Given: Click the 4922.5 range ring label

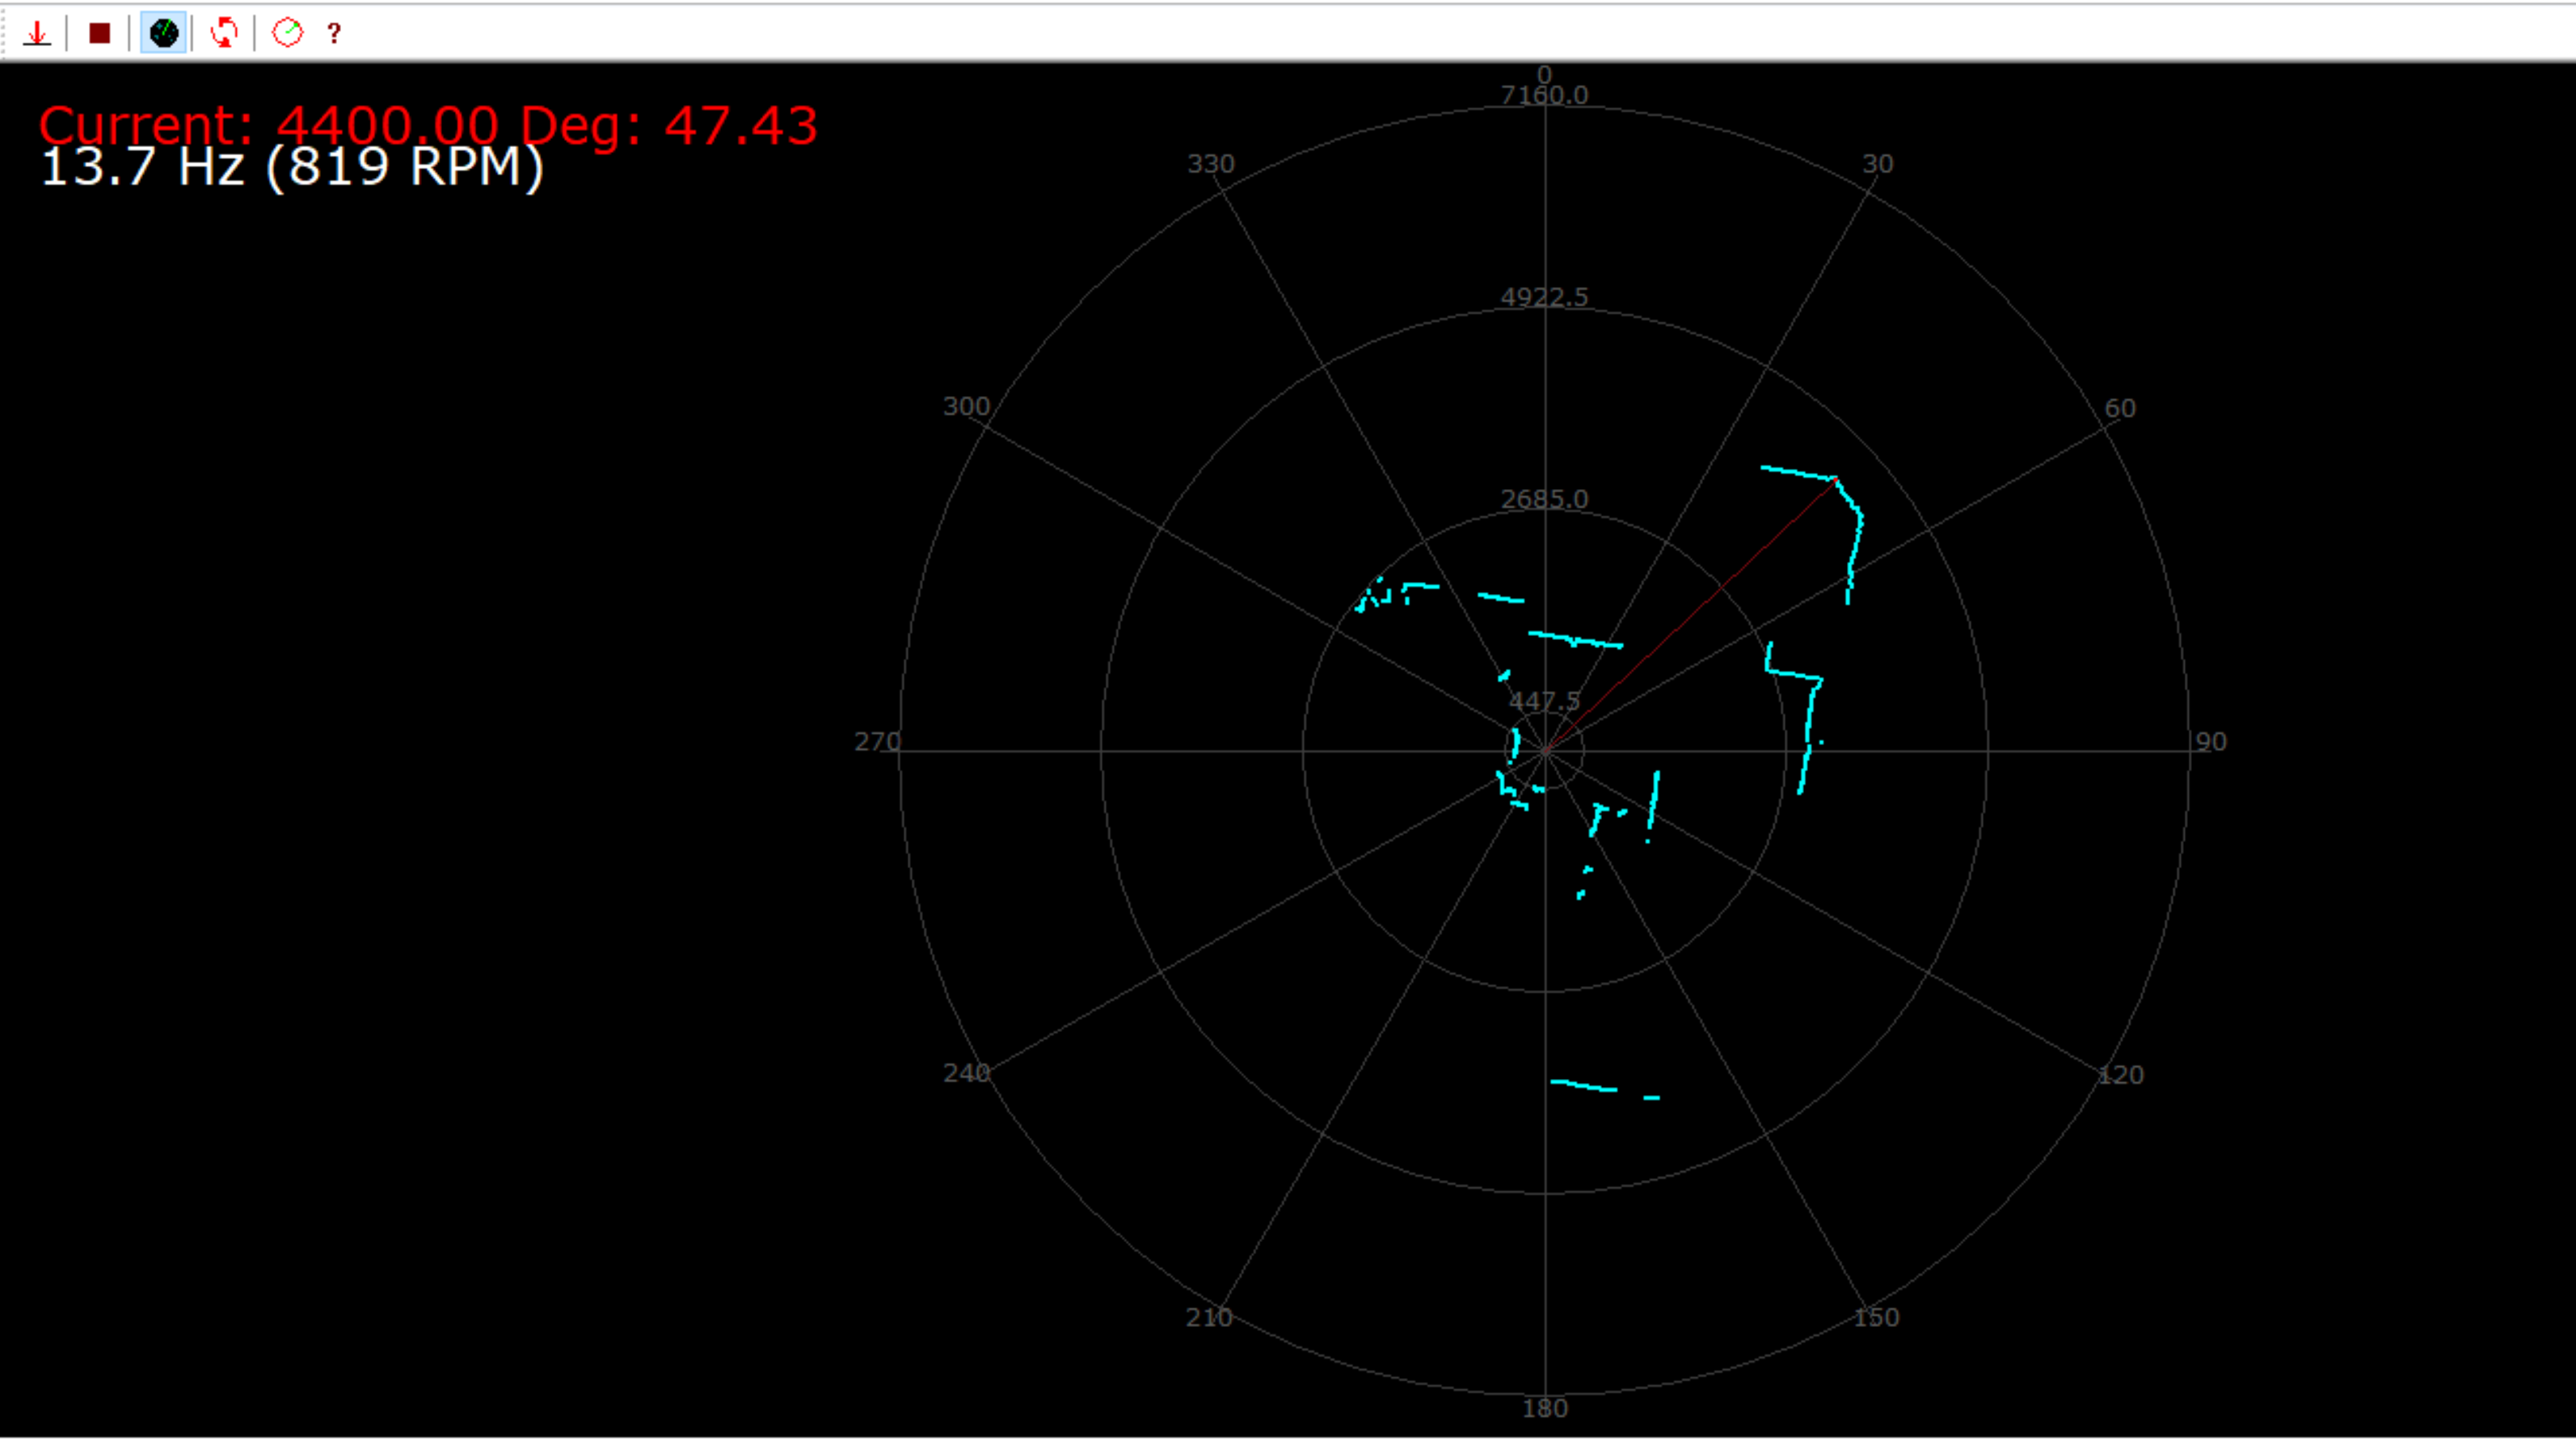Looking at the screenshot, I should tap(1544, 297).
